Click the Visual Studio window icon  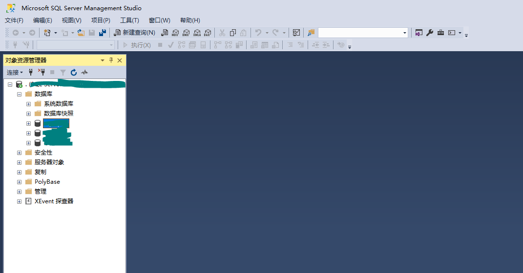click(418, 33)
